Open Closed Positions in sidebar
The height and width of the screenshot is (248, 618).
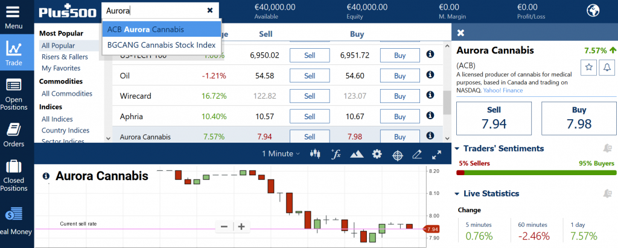[x=14, y=176]
